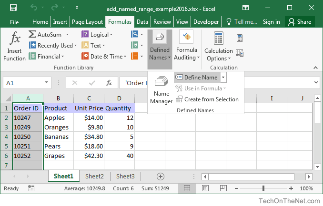Image resolution: width=323 pixels, height=206 pixels.
Task: Click the More Functions orange icon
Action: point(134,56)
